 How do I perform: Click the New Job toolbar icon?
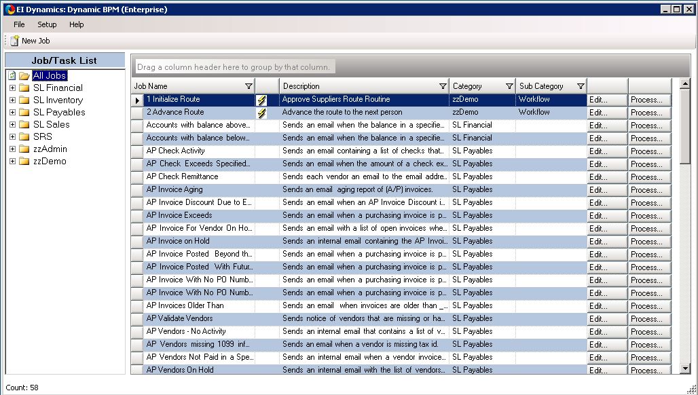[x=14, y=41]
